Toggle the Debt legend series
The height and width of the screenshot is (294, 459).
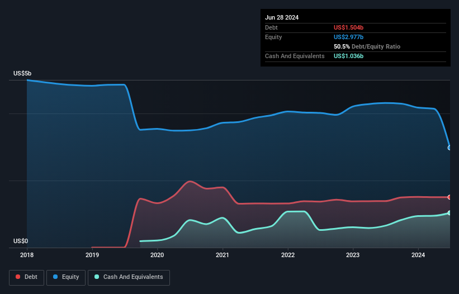point(26,277)
